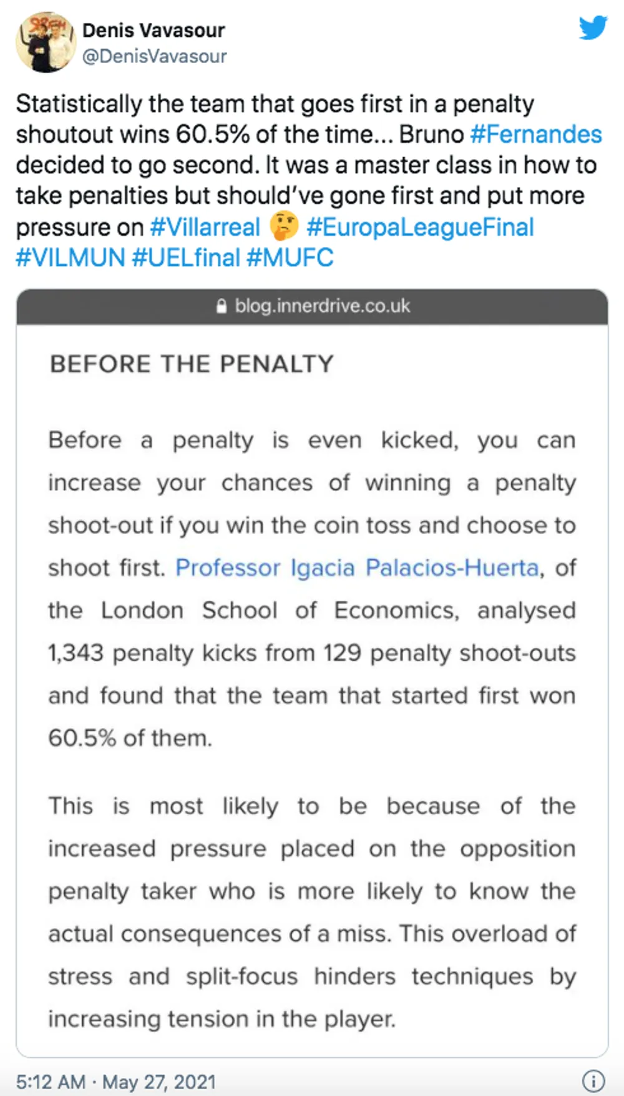This screenshot has height=1096, width=624.
Task: Click the tweet text starting with Statistically
Action: 309,180
